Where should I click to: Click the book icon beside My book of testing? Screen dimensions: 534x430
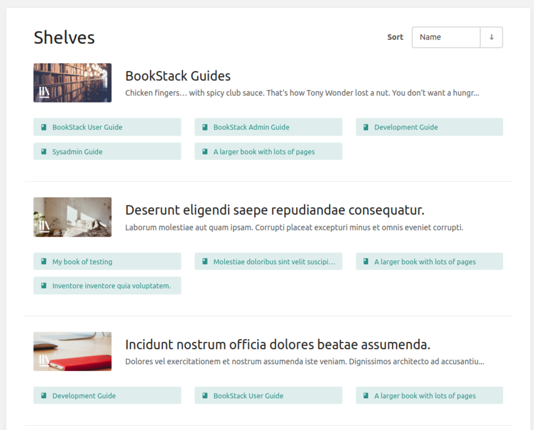44,261
